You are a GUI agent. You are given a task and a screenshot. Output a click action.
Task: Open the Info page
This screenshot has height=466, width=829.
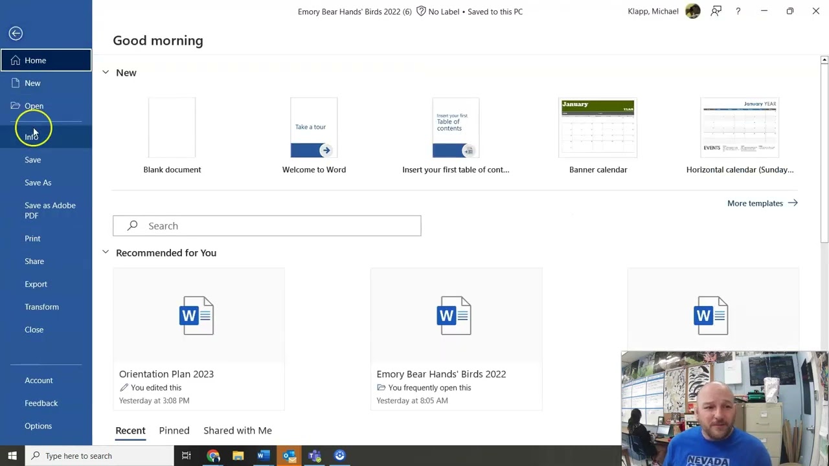tap(46, 137)
